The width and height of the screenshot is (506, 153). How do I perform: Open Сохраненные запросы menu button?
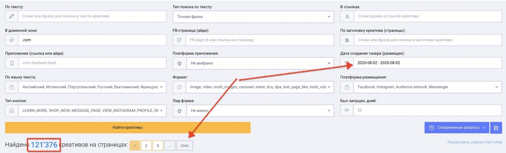click(457, 128)
